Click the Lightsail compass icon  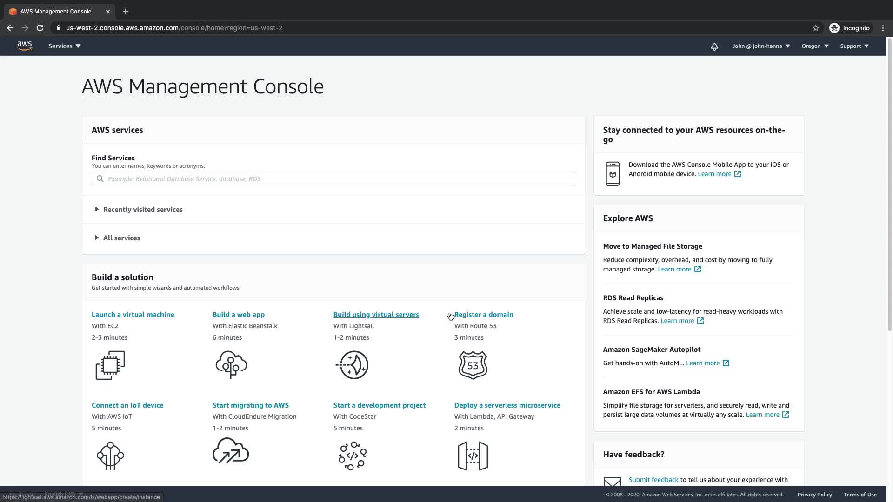(x=353, y=365)
